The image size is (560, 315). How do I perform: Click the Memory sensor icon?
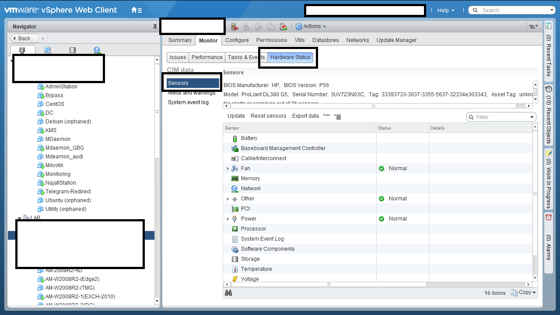tap(235, 178)
